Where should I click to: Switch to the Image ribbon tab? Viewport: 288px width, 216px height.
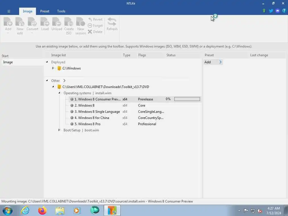[28, 11]
